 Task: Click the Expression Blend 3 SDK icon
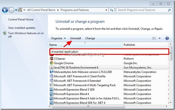[x=51, y=89]
